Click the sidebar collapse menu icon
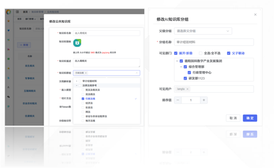This screenshot has width=274, height=168. coord(17,12)
